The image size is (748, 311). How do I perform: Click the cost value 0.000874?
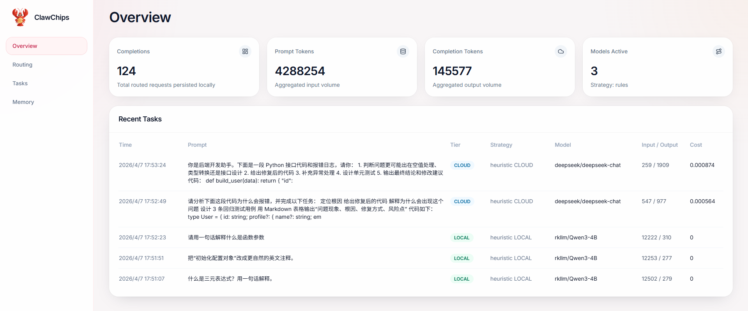(x=702, y=165)
